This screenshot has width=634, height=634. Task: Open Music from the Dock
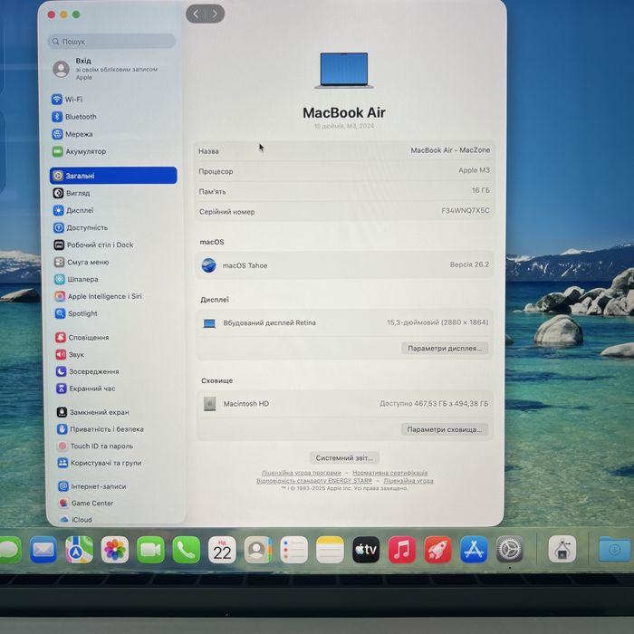tap(402, 550)
